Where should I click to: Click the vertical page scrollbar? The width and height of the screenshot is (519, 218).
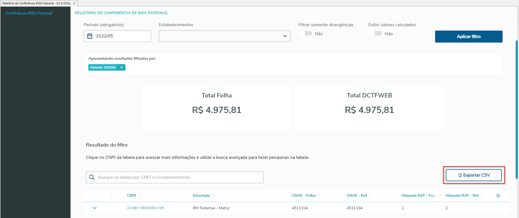click(x=517, y=109)
